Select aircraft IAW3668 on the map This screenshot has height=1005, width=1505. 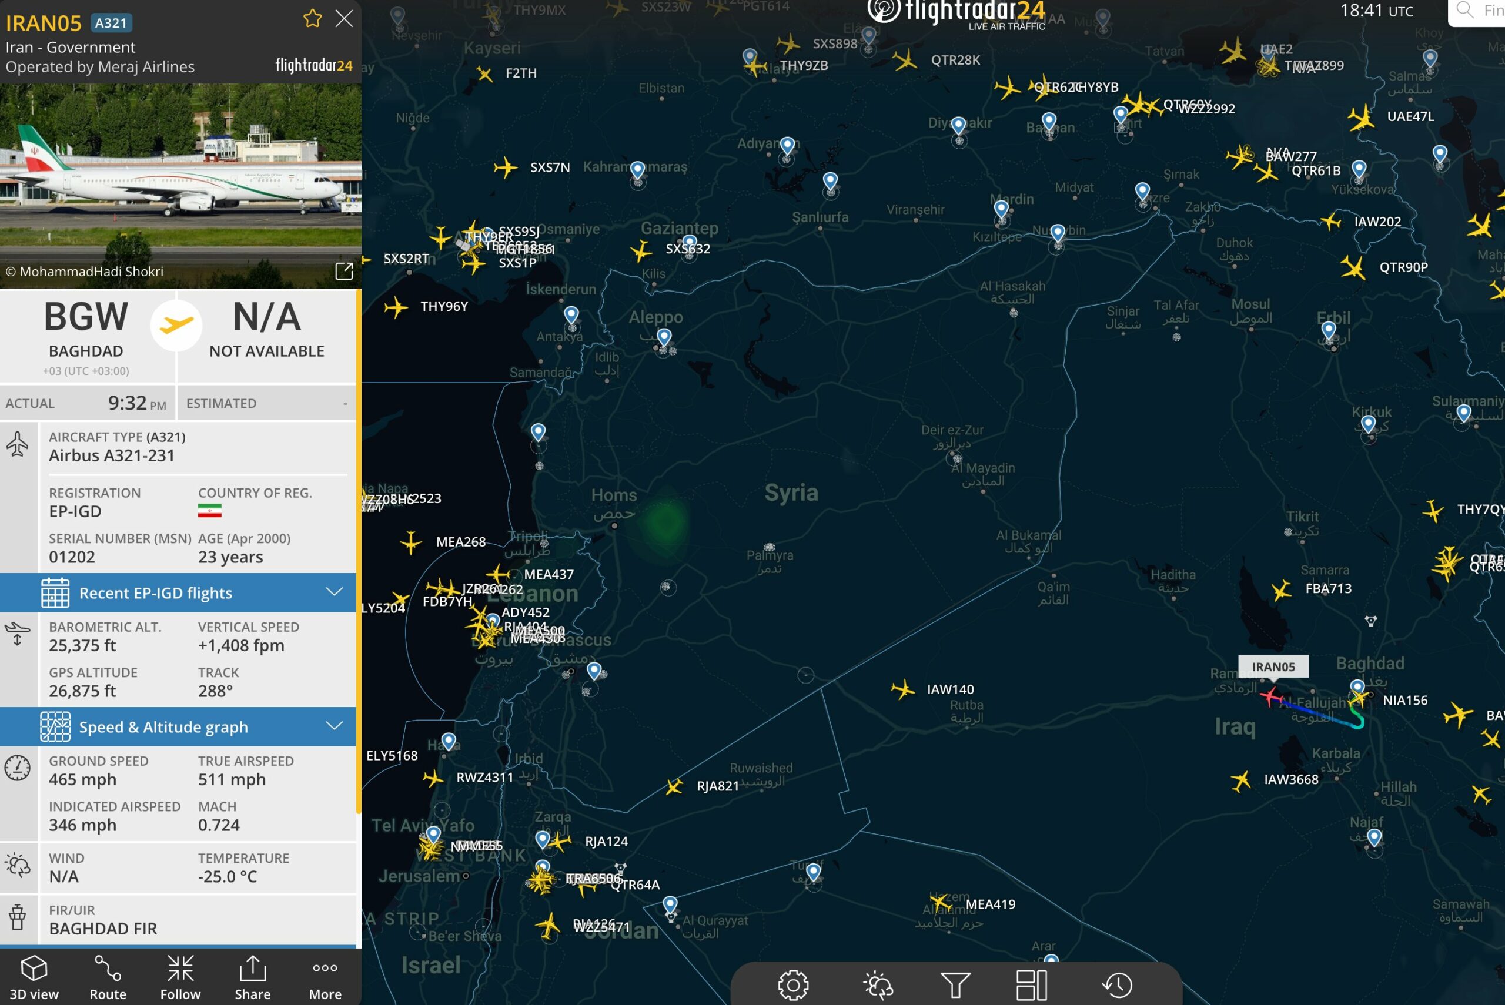(x=1240, y=780)
